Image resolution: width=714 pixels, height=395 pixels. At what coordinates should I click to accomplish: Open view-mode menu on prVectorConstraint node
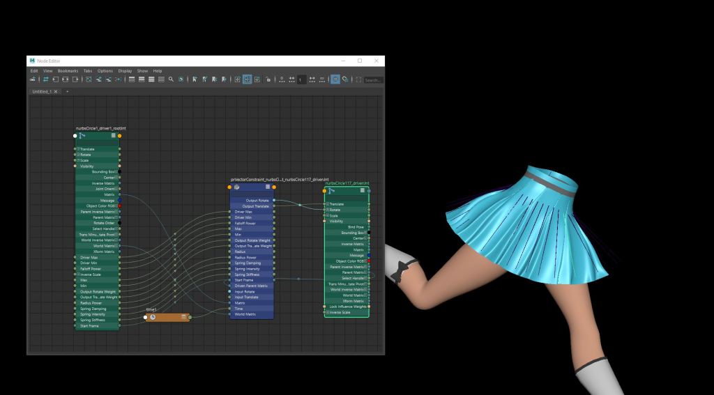click(x=268, y=187)
